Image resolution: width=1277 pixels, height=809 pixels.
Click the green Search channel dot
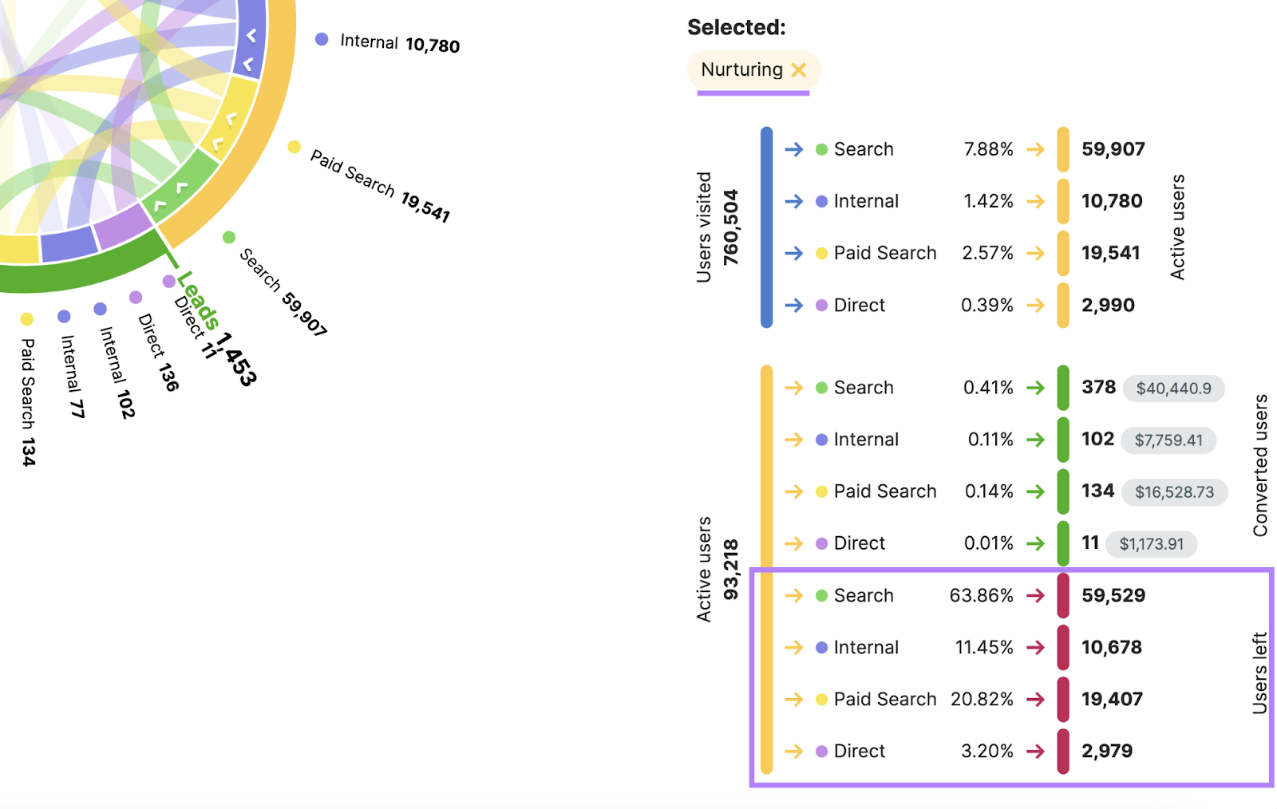tap(820, 149)
